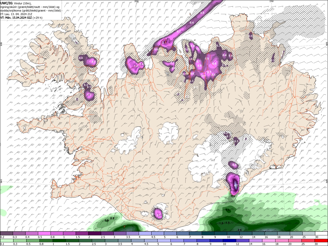Viewport: 328px width, 246px height.
Task: Select the pure red final swatch in rain legend
Action: coord(321,240)
